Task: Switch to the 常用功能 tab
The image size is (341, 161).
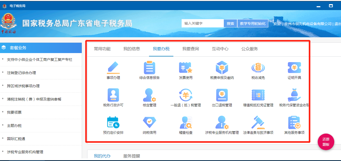Action: 102,49
